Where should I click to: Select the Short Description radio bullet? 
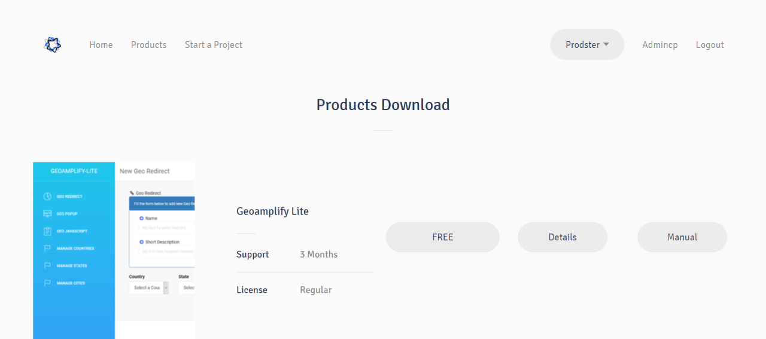tap(142, 242)
